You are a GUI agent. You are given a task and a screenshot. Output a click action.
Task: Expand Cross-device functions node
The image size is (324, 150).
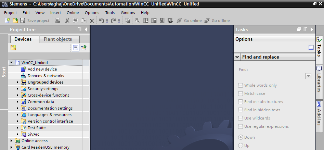point(17,95)
